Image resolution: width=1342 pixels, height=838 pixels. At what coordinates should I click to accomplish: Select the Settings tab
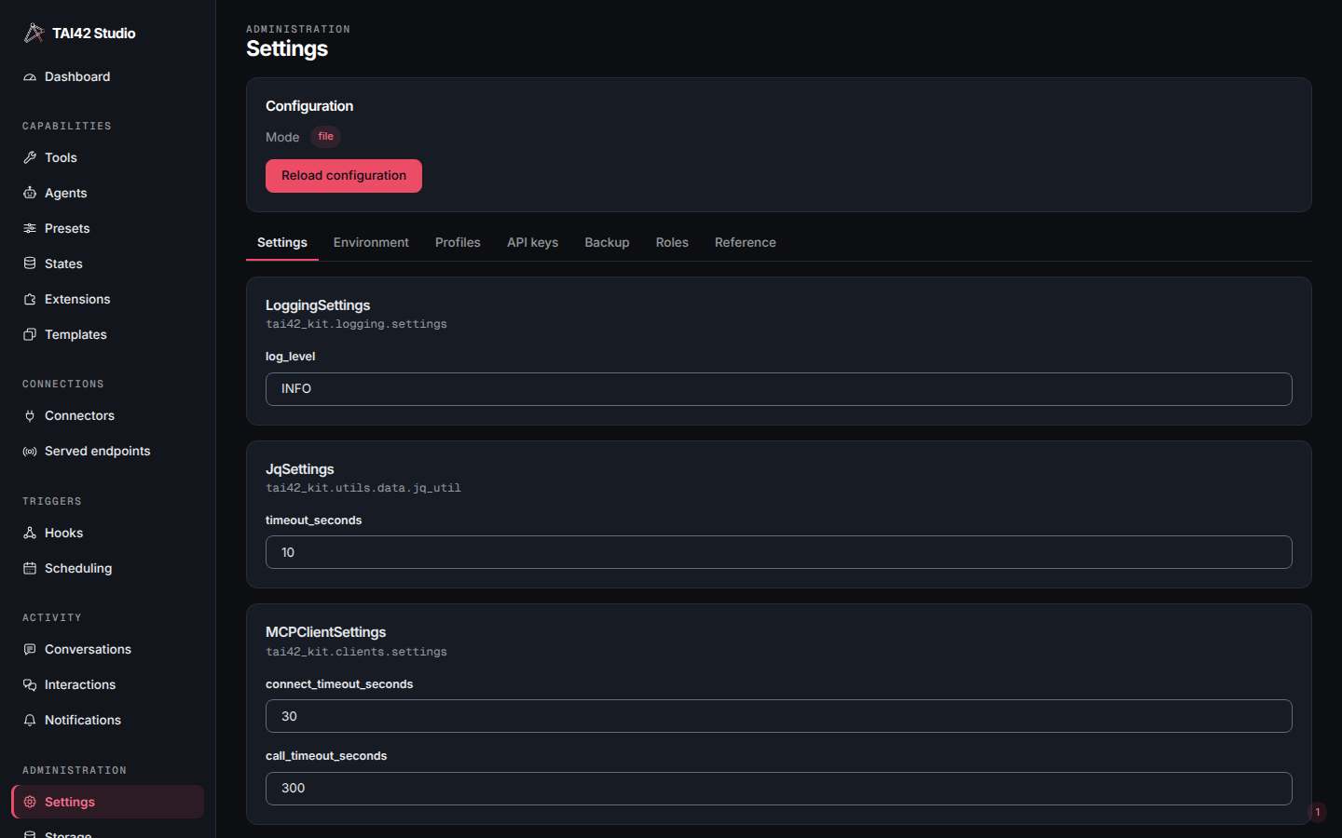pyautogui.click(x=282, y=243)
